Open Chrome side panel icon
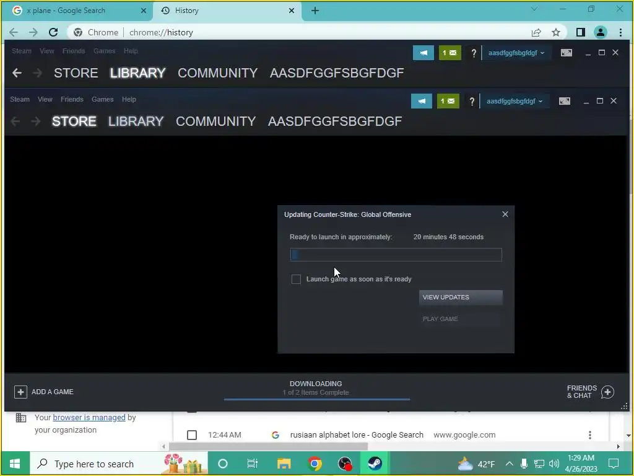The height and width of the screenshot is (476, 634). (581, 32)
